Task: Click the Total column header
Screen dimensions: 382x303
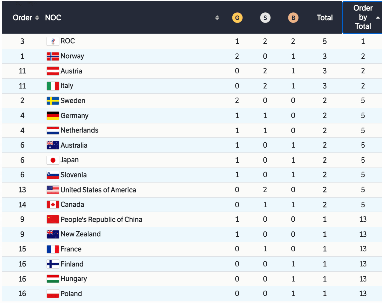Action: (325, 18)
